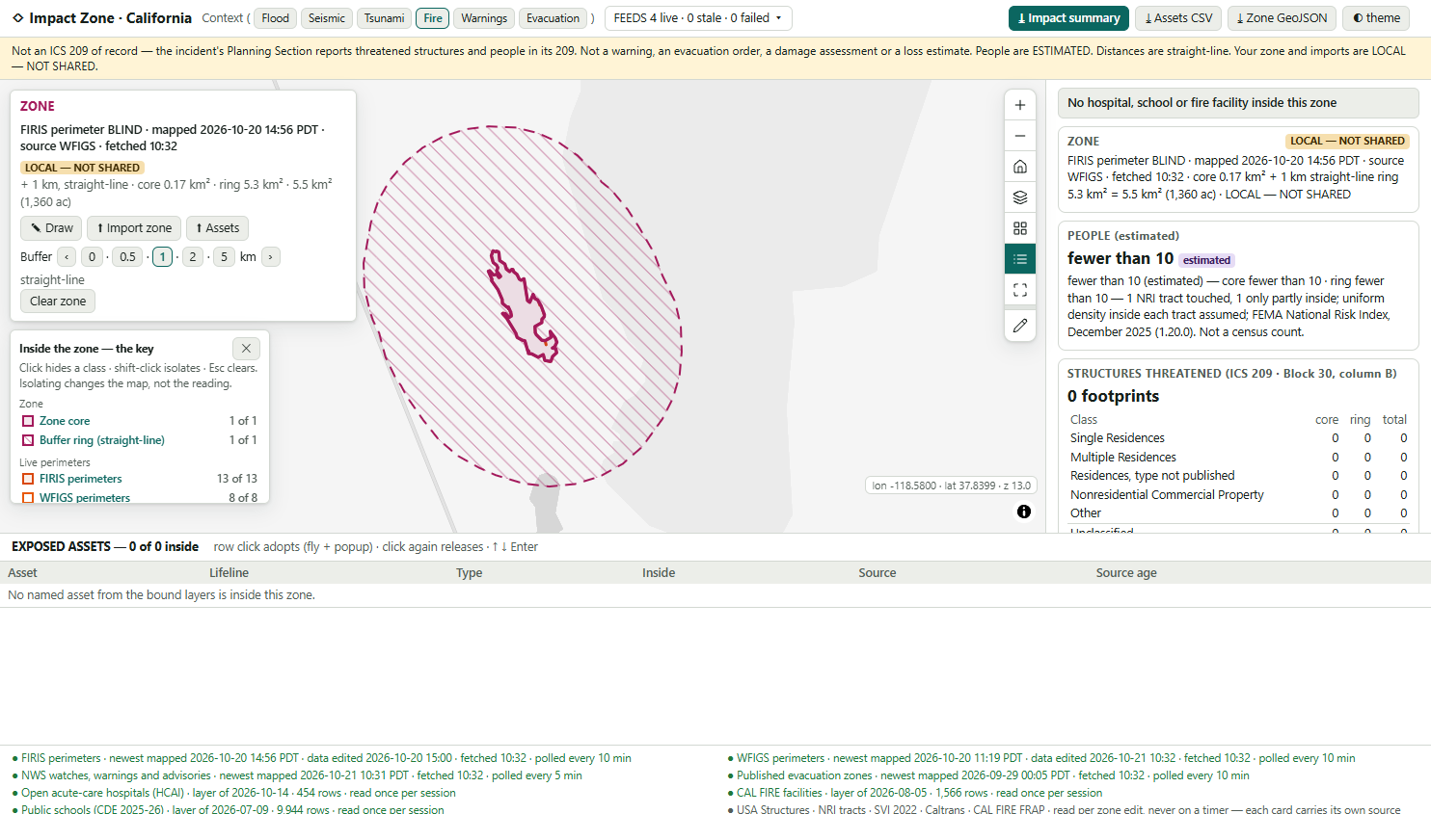The width and height of the screenshot is (1431, 814).
Task: Enable Flood context layer
Action: 275,18
